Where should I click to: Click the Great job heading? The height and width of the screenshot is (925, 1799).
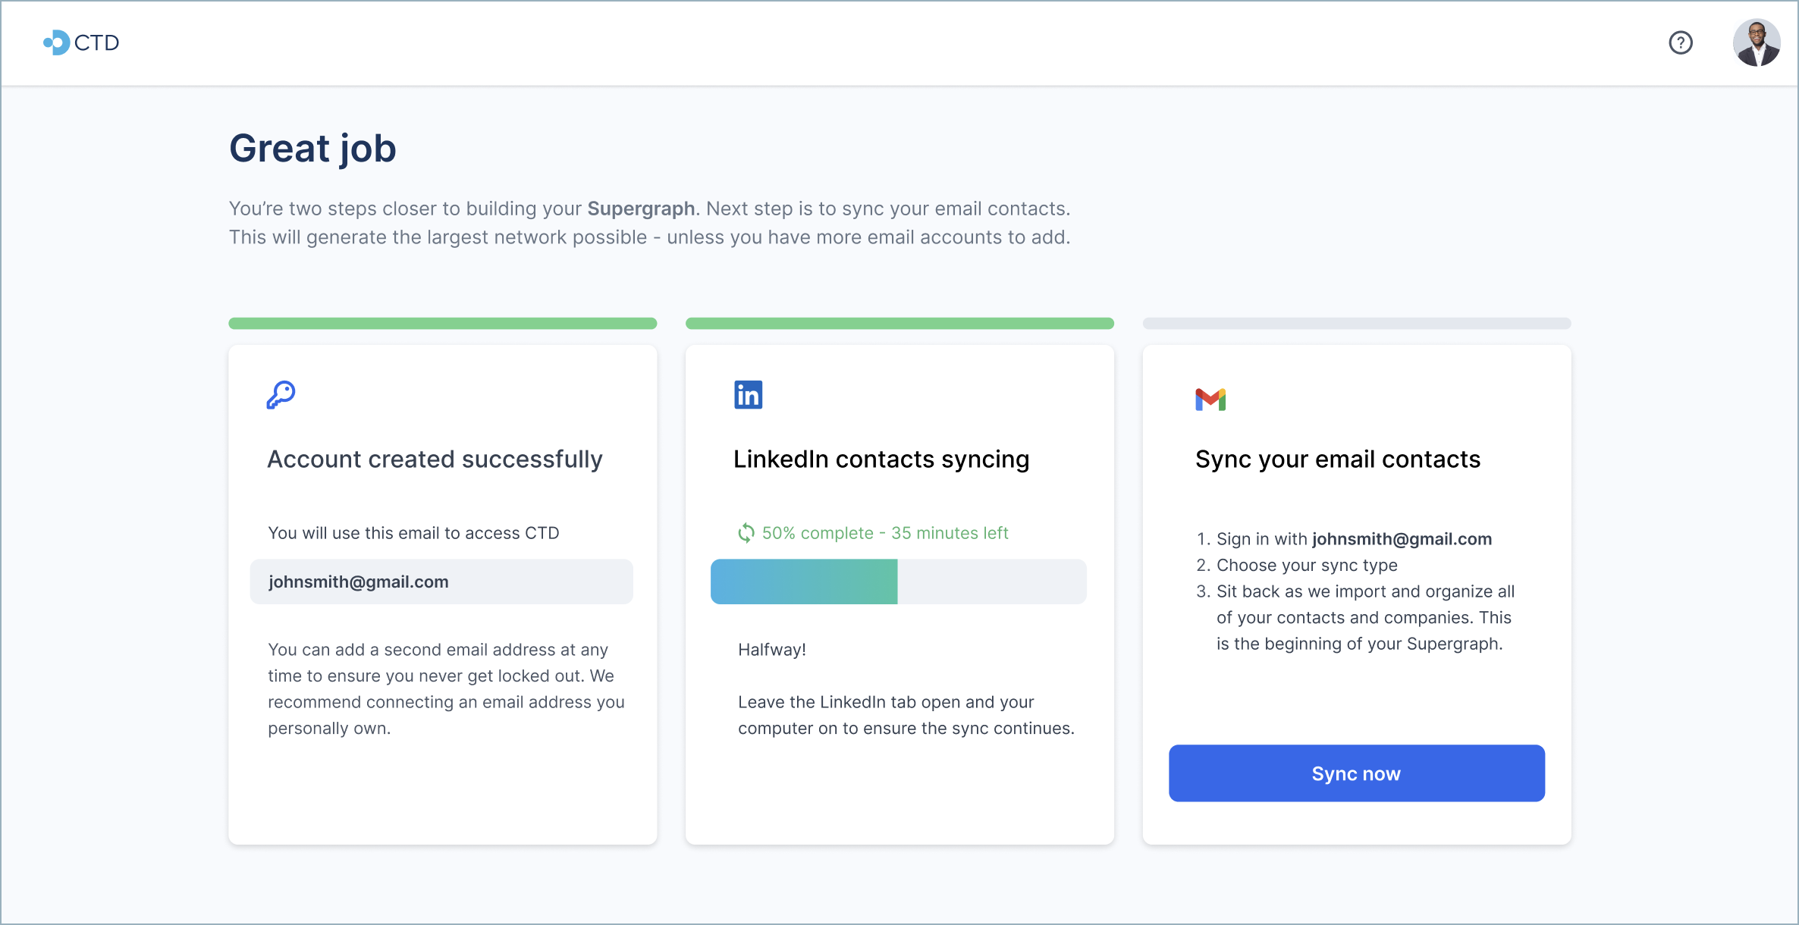pos(312,148)
